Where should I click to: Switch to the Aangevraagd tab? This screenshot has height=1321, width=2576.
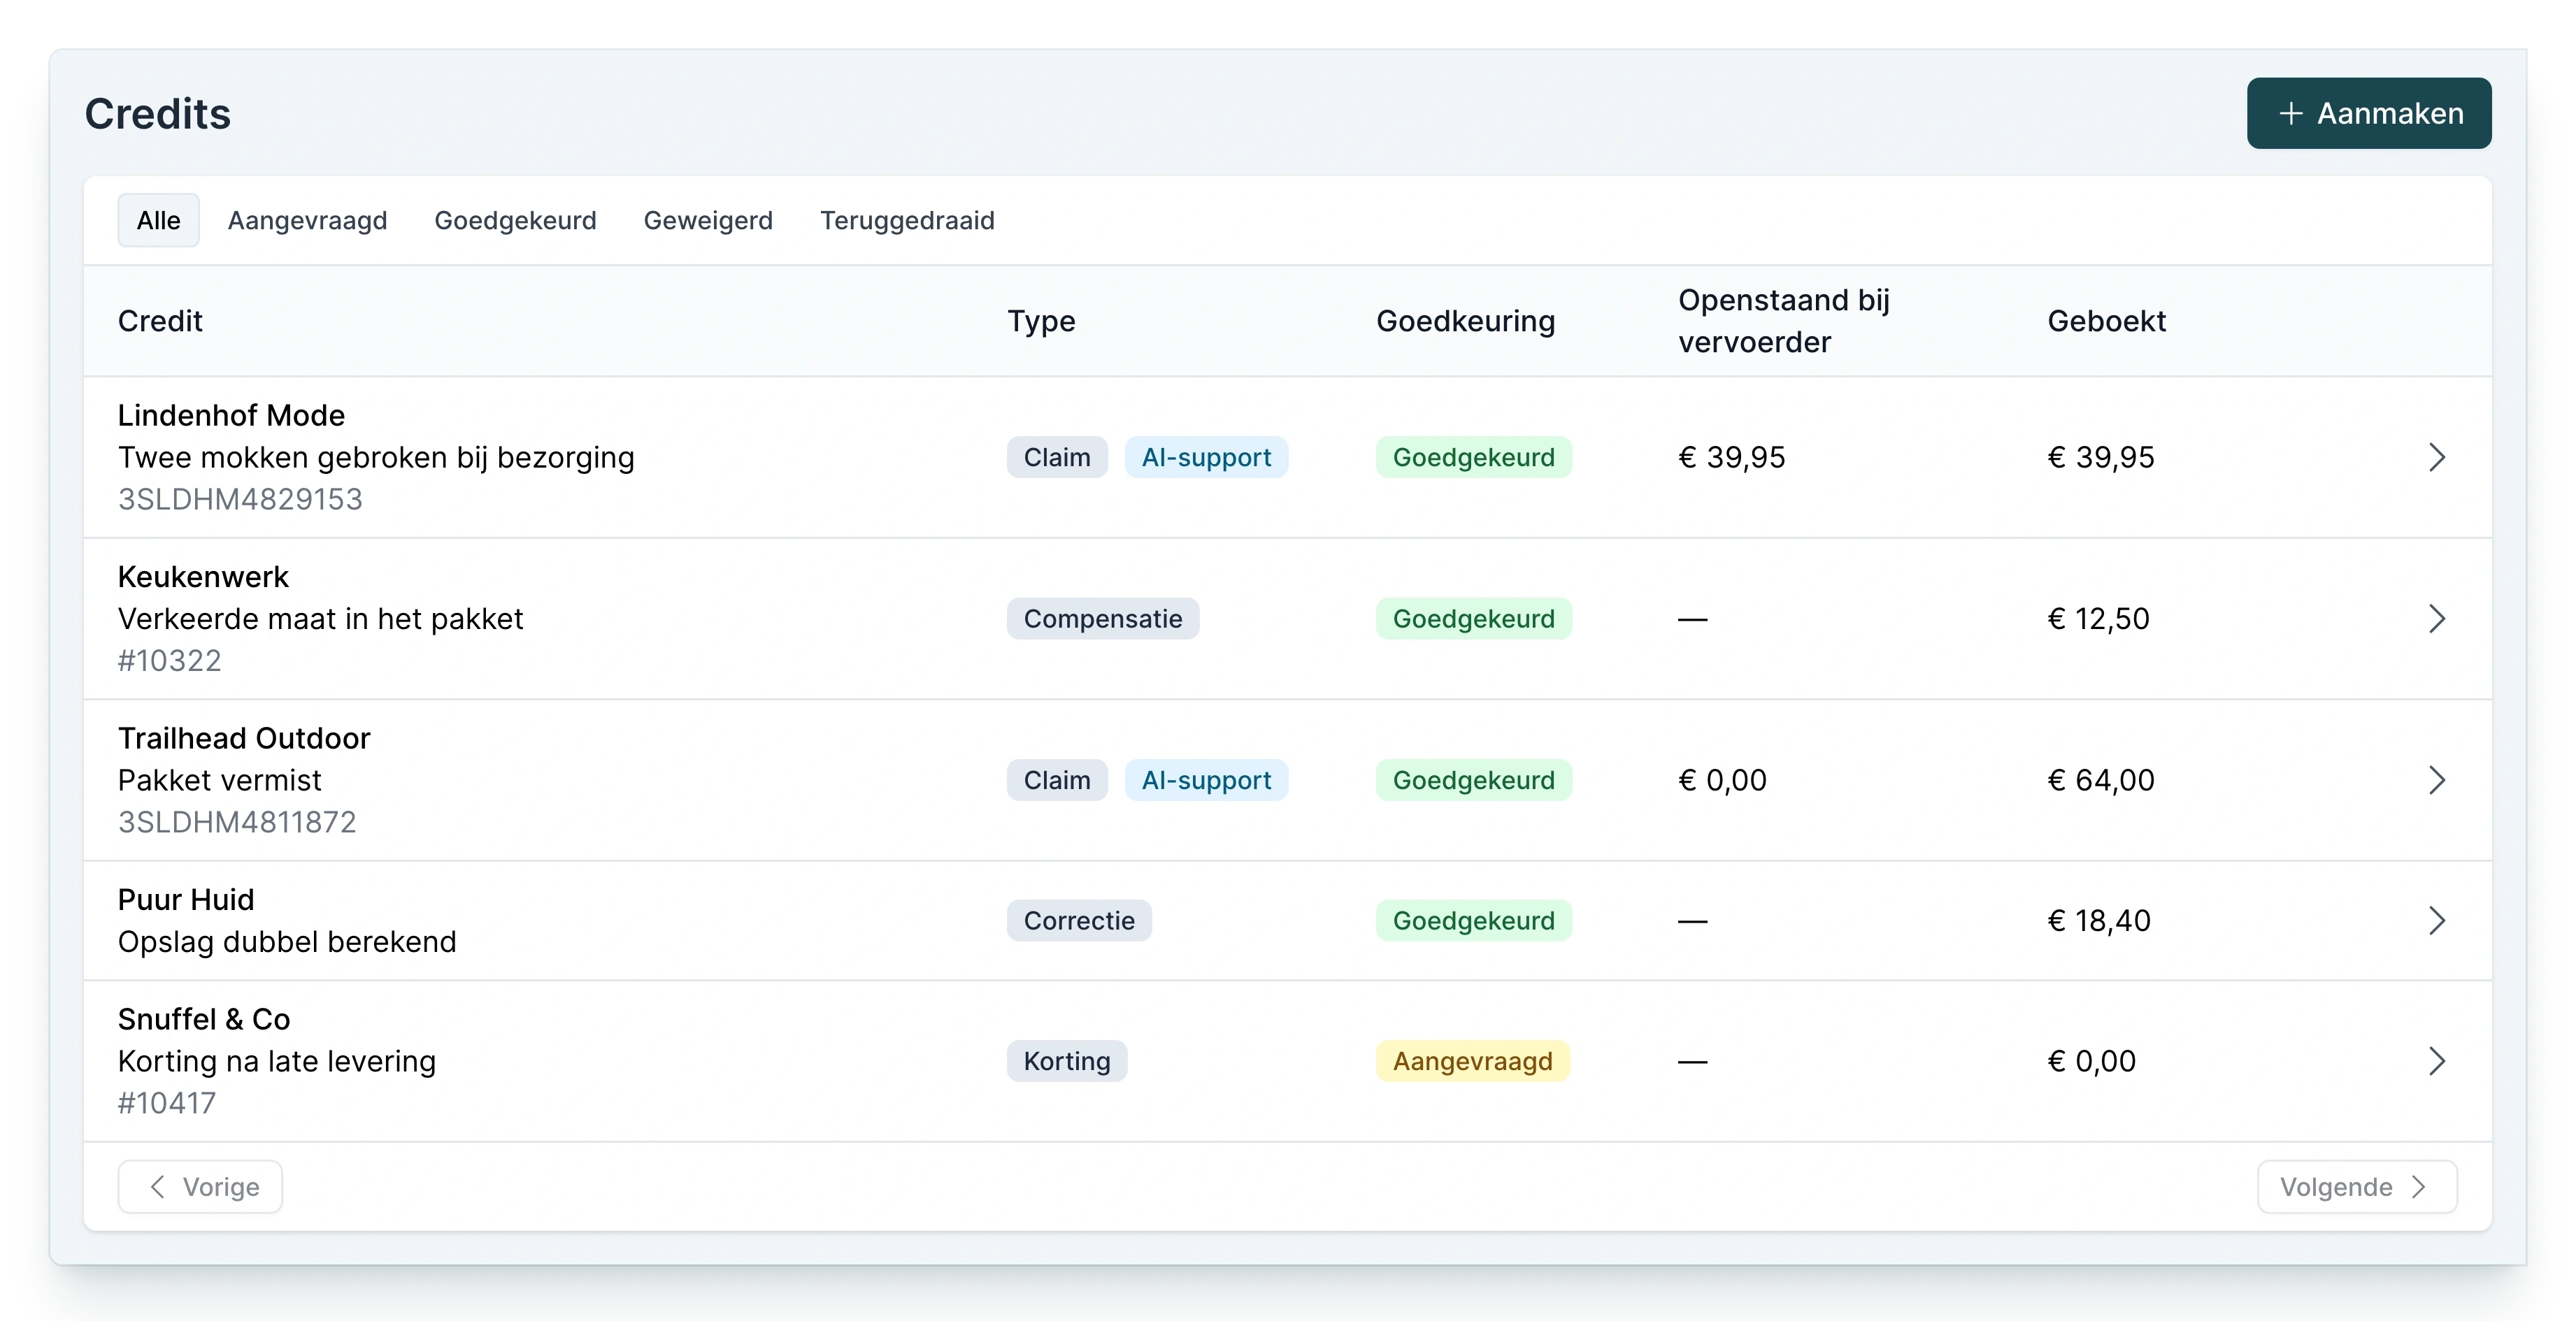[307, 220]
